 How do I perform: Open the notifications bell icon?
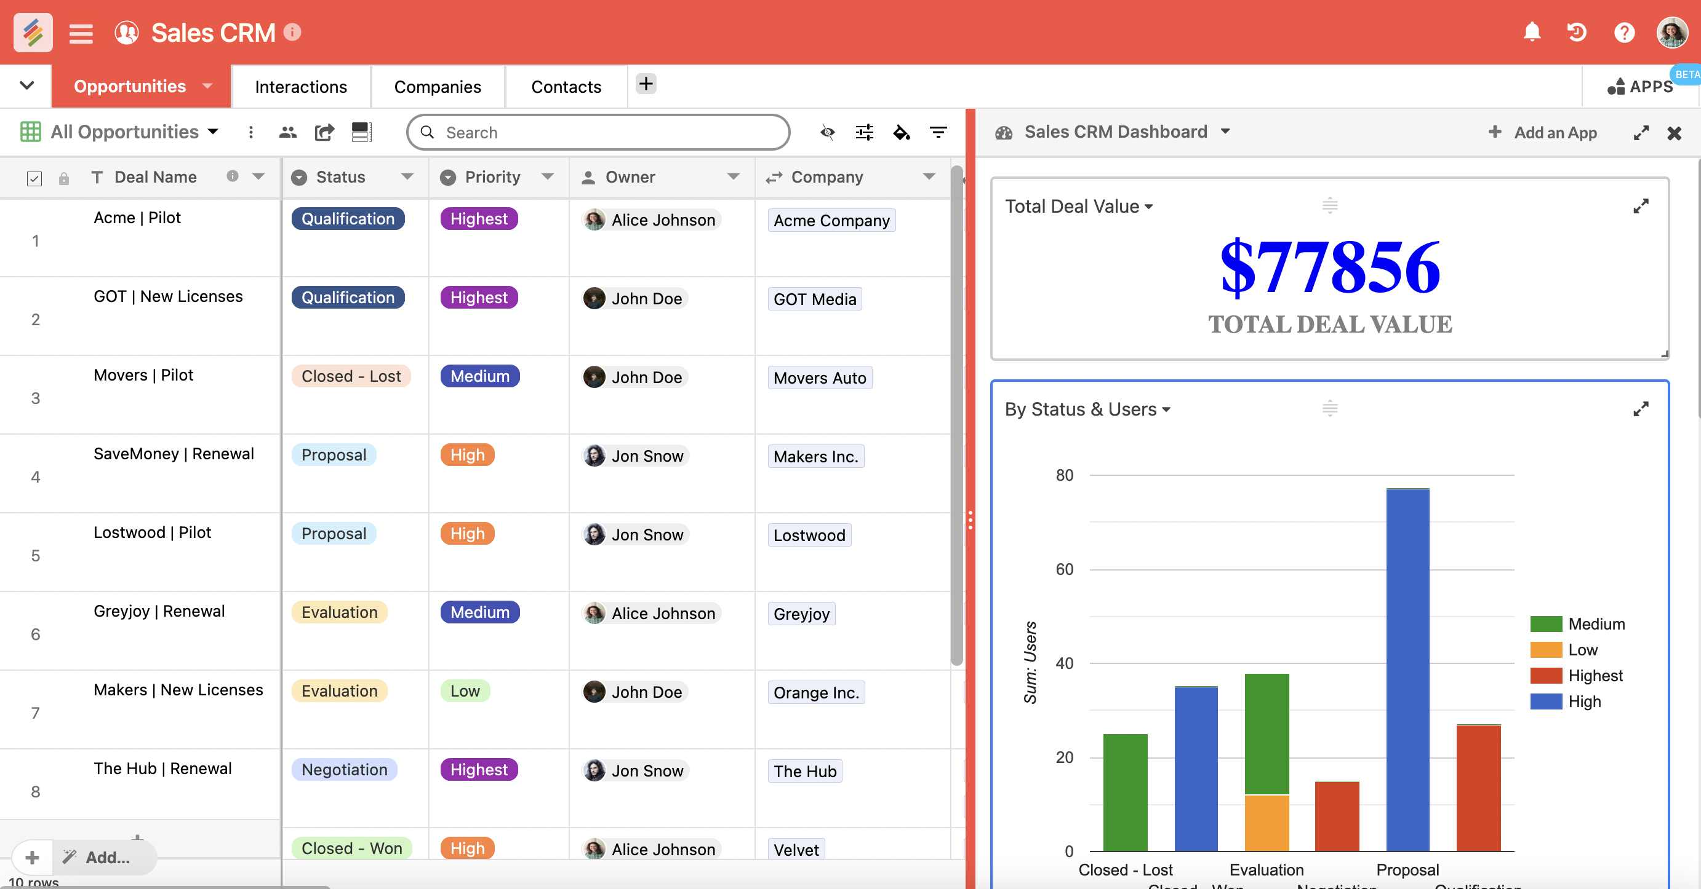1532,31
